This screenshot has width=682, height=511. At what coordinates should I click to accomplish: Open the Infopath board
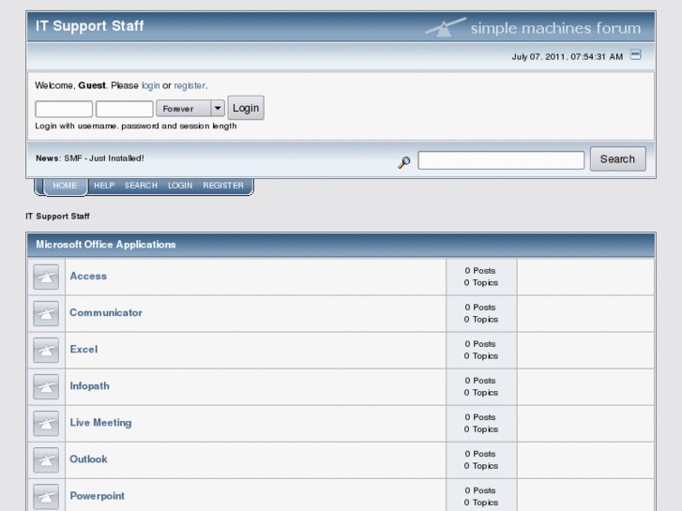click(90, 386)
